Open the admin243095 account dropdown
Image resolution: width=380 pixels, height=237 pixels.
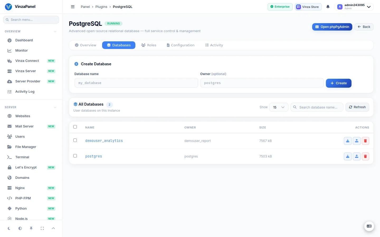click(354, 7)
